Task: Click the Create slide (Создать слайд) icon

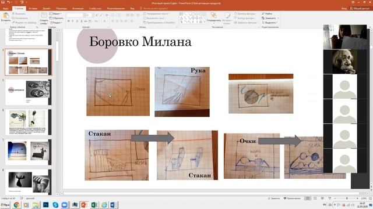Action: [44, 16]
